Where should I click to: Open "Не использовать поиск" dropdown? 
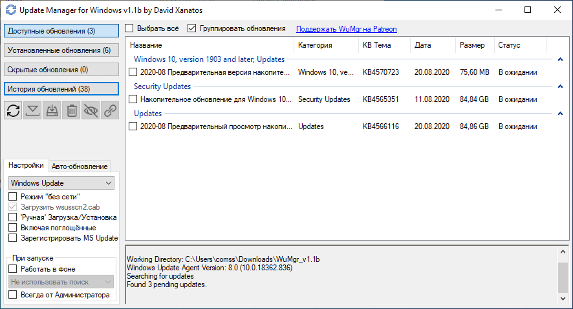[x=61, y=282]
